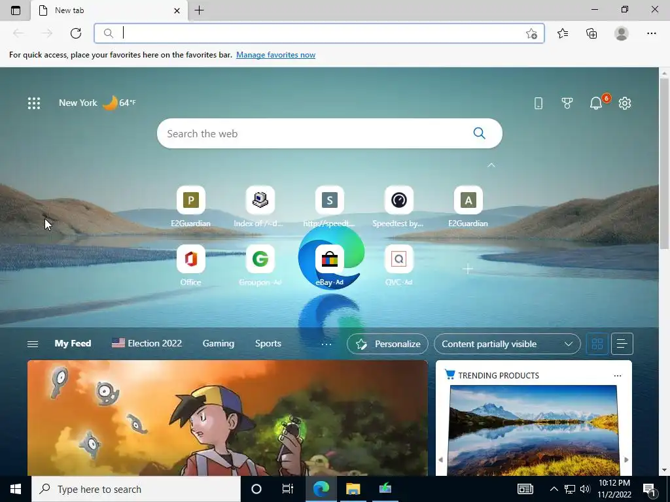Click in the browser address bar
The height and width of the screenshot is (502, 670).
pos(321,33)
